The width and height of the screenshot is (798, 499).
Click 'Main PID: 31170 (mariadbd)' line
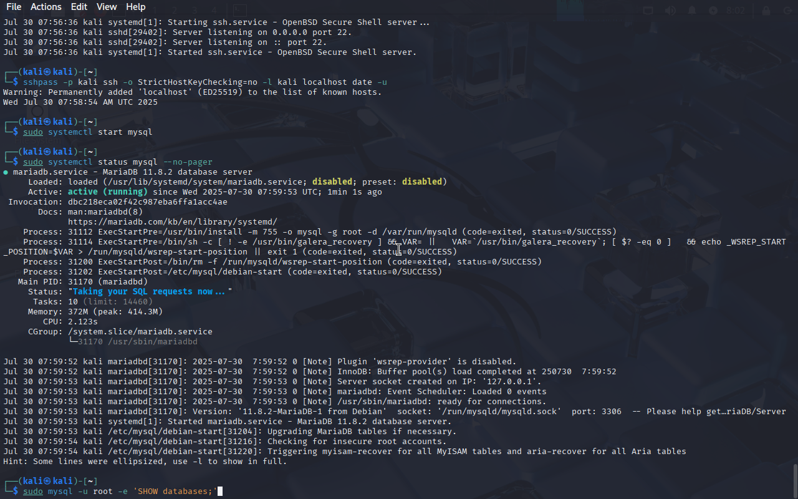tap(83, 282)
